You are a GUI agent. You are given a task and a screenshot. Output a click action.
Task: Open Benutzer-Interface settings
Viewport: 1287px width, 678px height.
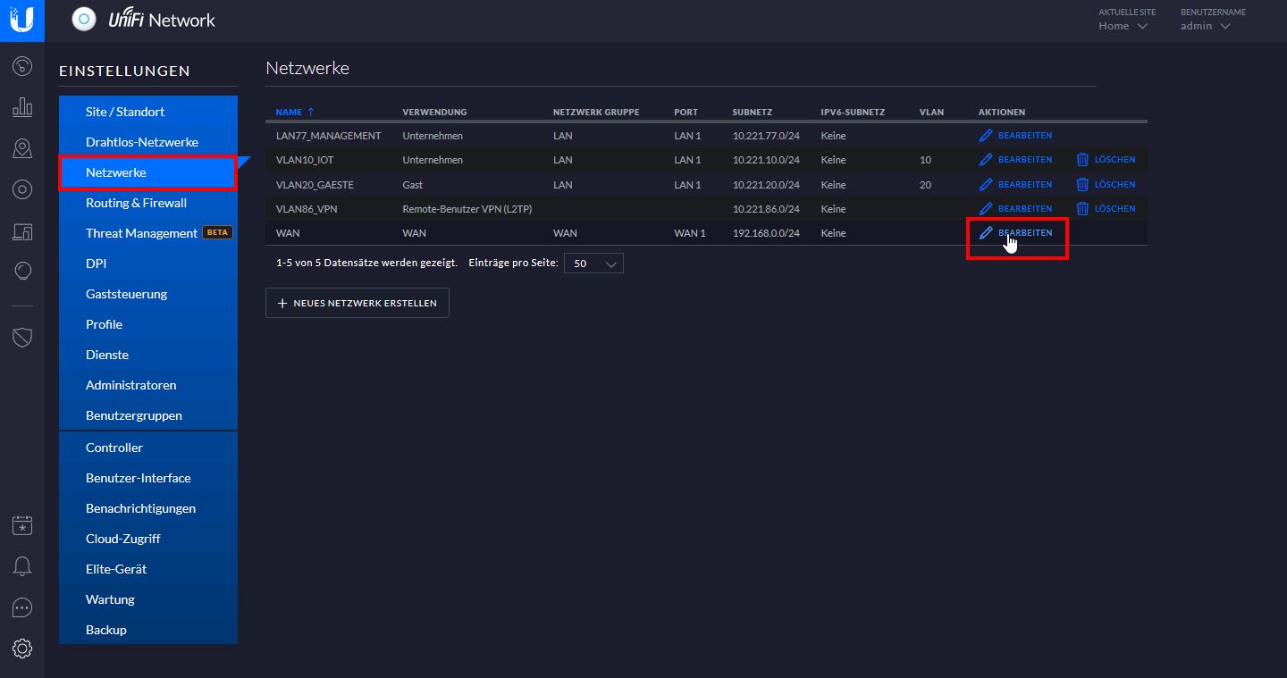pos(148,478)
